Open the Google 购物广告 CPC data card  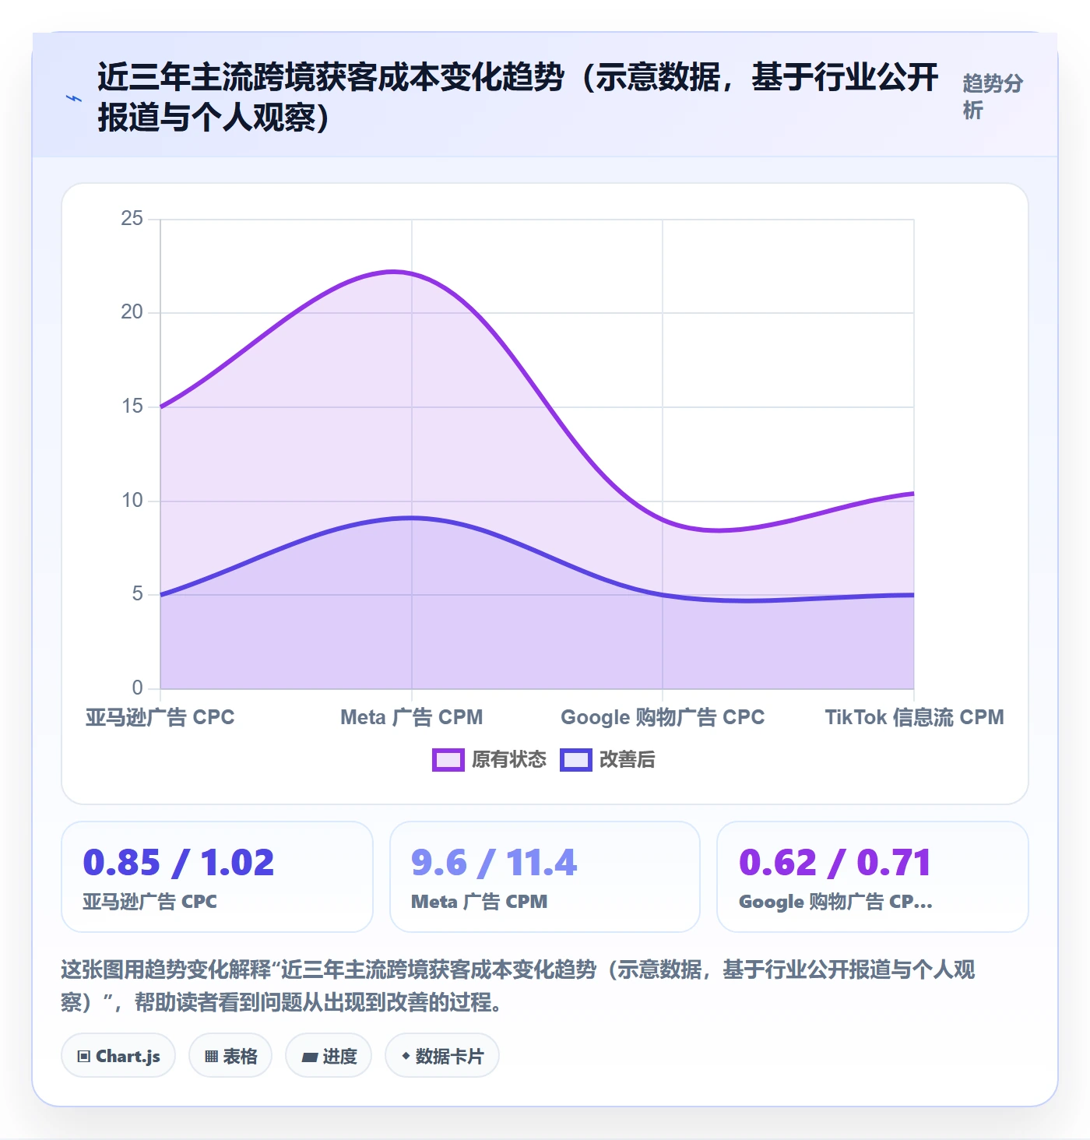[x=873, y=877]
